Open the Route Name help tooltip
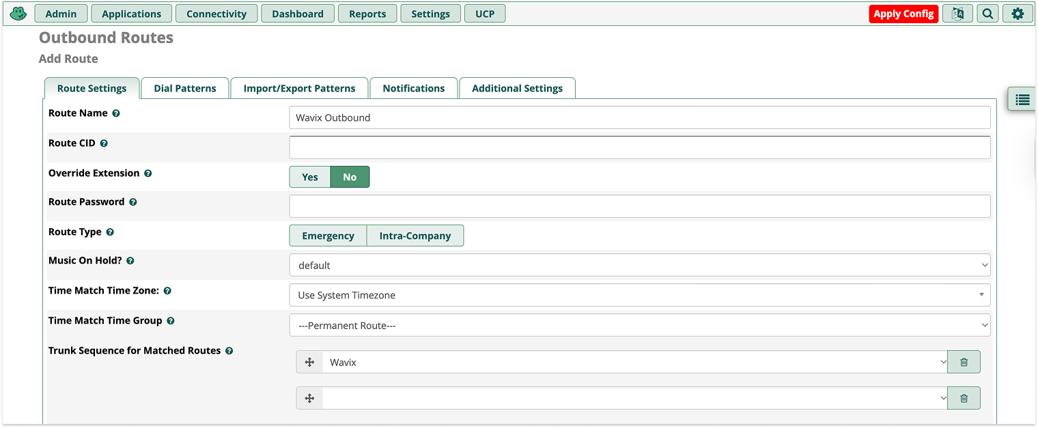The width and height of the screenshot is (1038, 428). point(116,113)
